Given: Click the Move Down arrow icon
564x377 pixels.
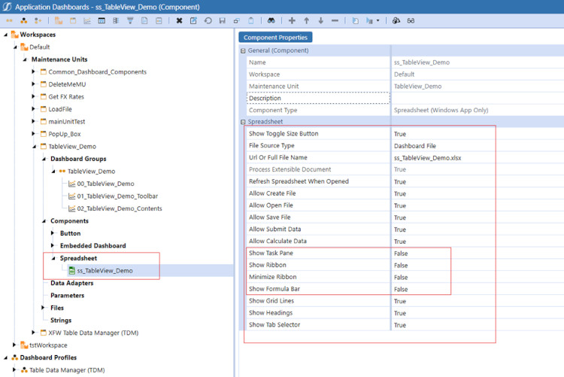Looking at the screenshot, I should click(320, 20).
